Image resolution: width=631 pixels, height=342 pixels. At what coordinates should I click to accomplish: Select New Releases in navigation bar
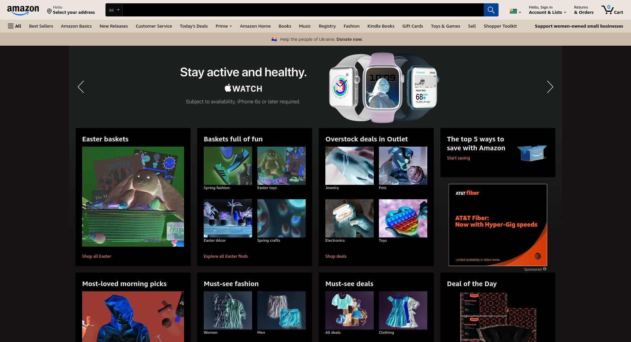point(114,26)
